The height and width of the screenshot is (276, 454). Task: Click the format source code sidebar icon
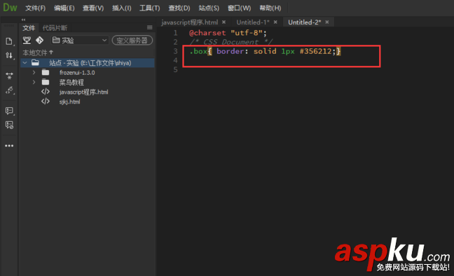[9, 90]
